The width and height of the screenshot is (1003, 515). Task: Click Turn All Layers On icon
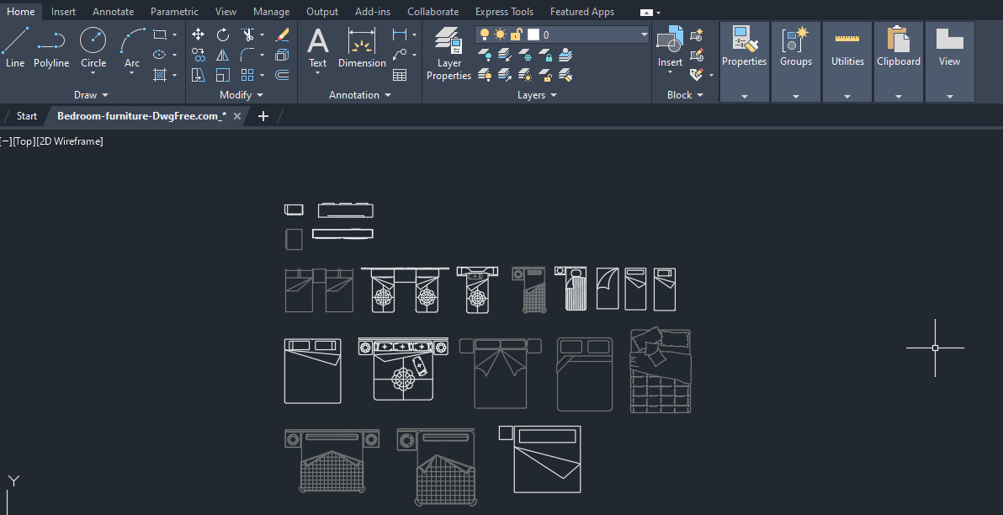[485, 75]
